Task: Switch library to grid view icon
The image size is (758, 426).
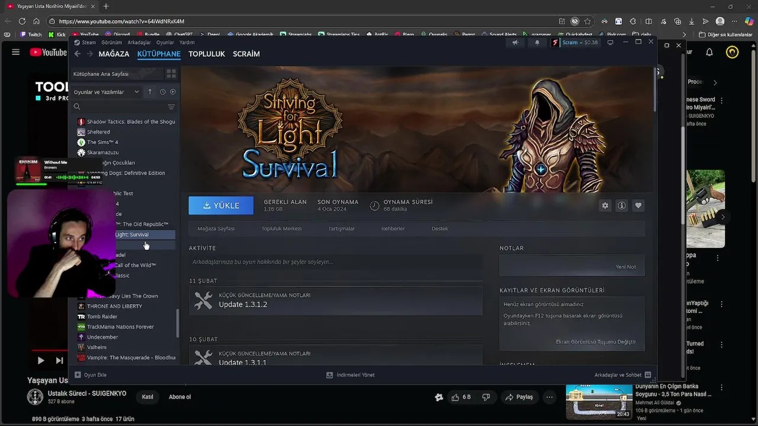Action: click(x=171, y=74)
